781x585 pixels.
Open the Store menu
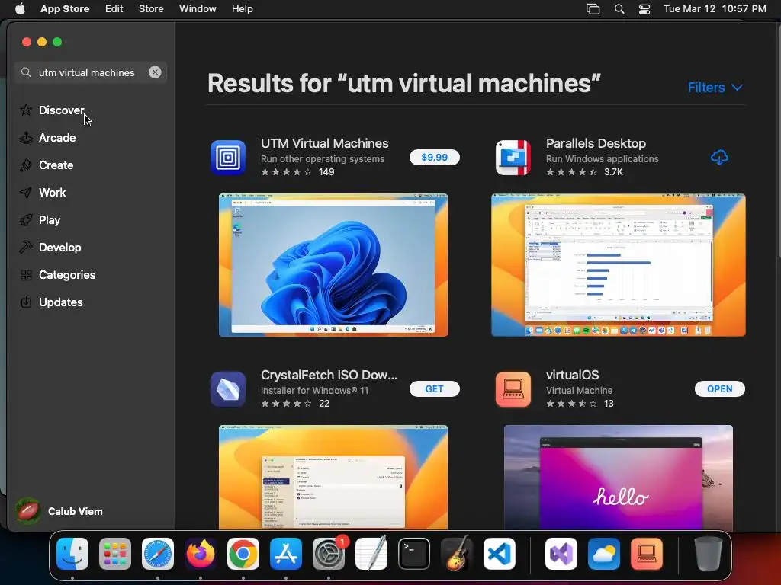tap(151, 9)
